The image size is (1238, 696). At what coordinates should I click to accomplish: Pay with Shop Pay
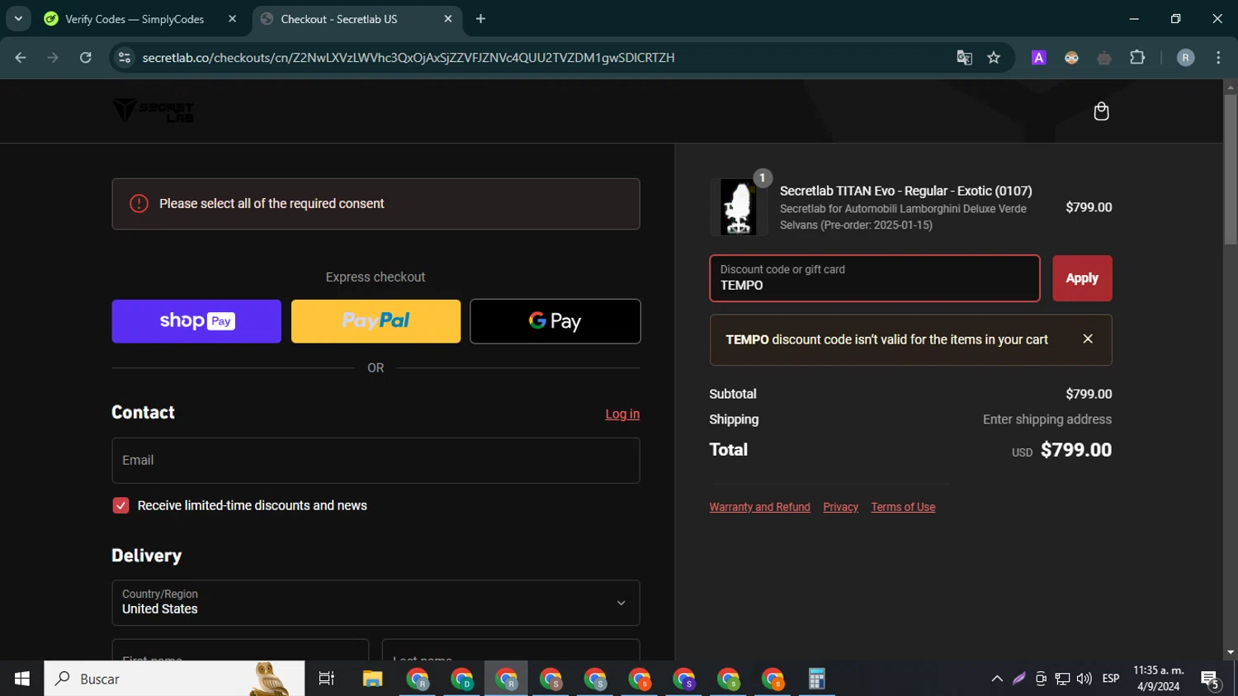pos(196,321)
